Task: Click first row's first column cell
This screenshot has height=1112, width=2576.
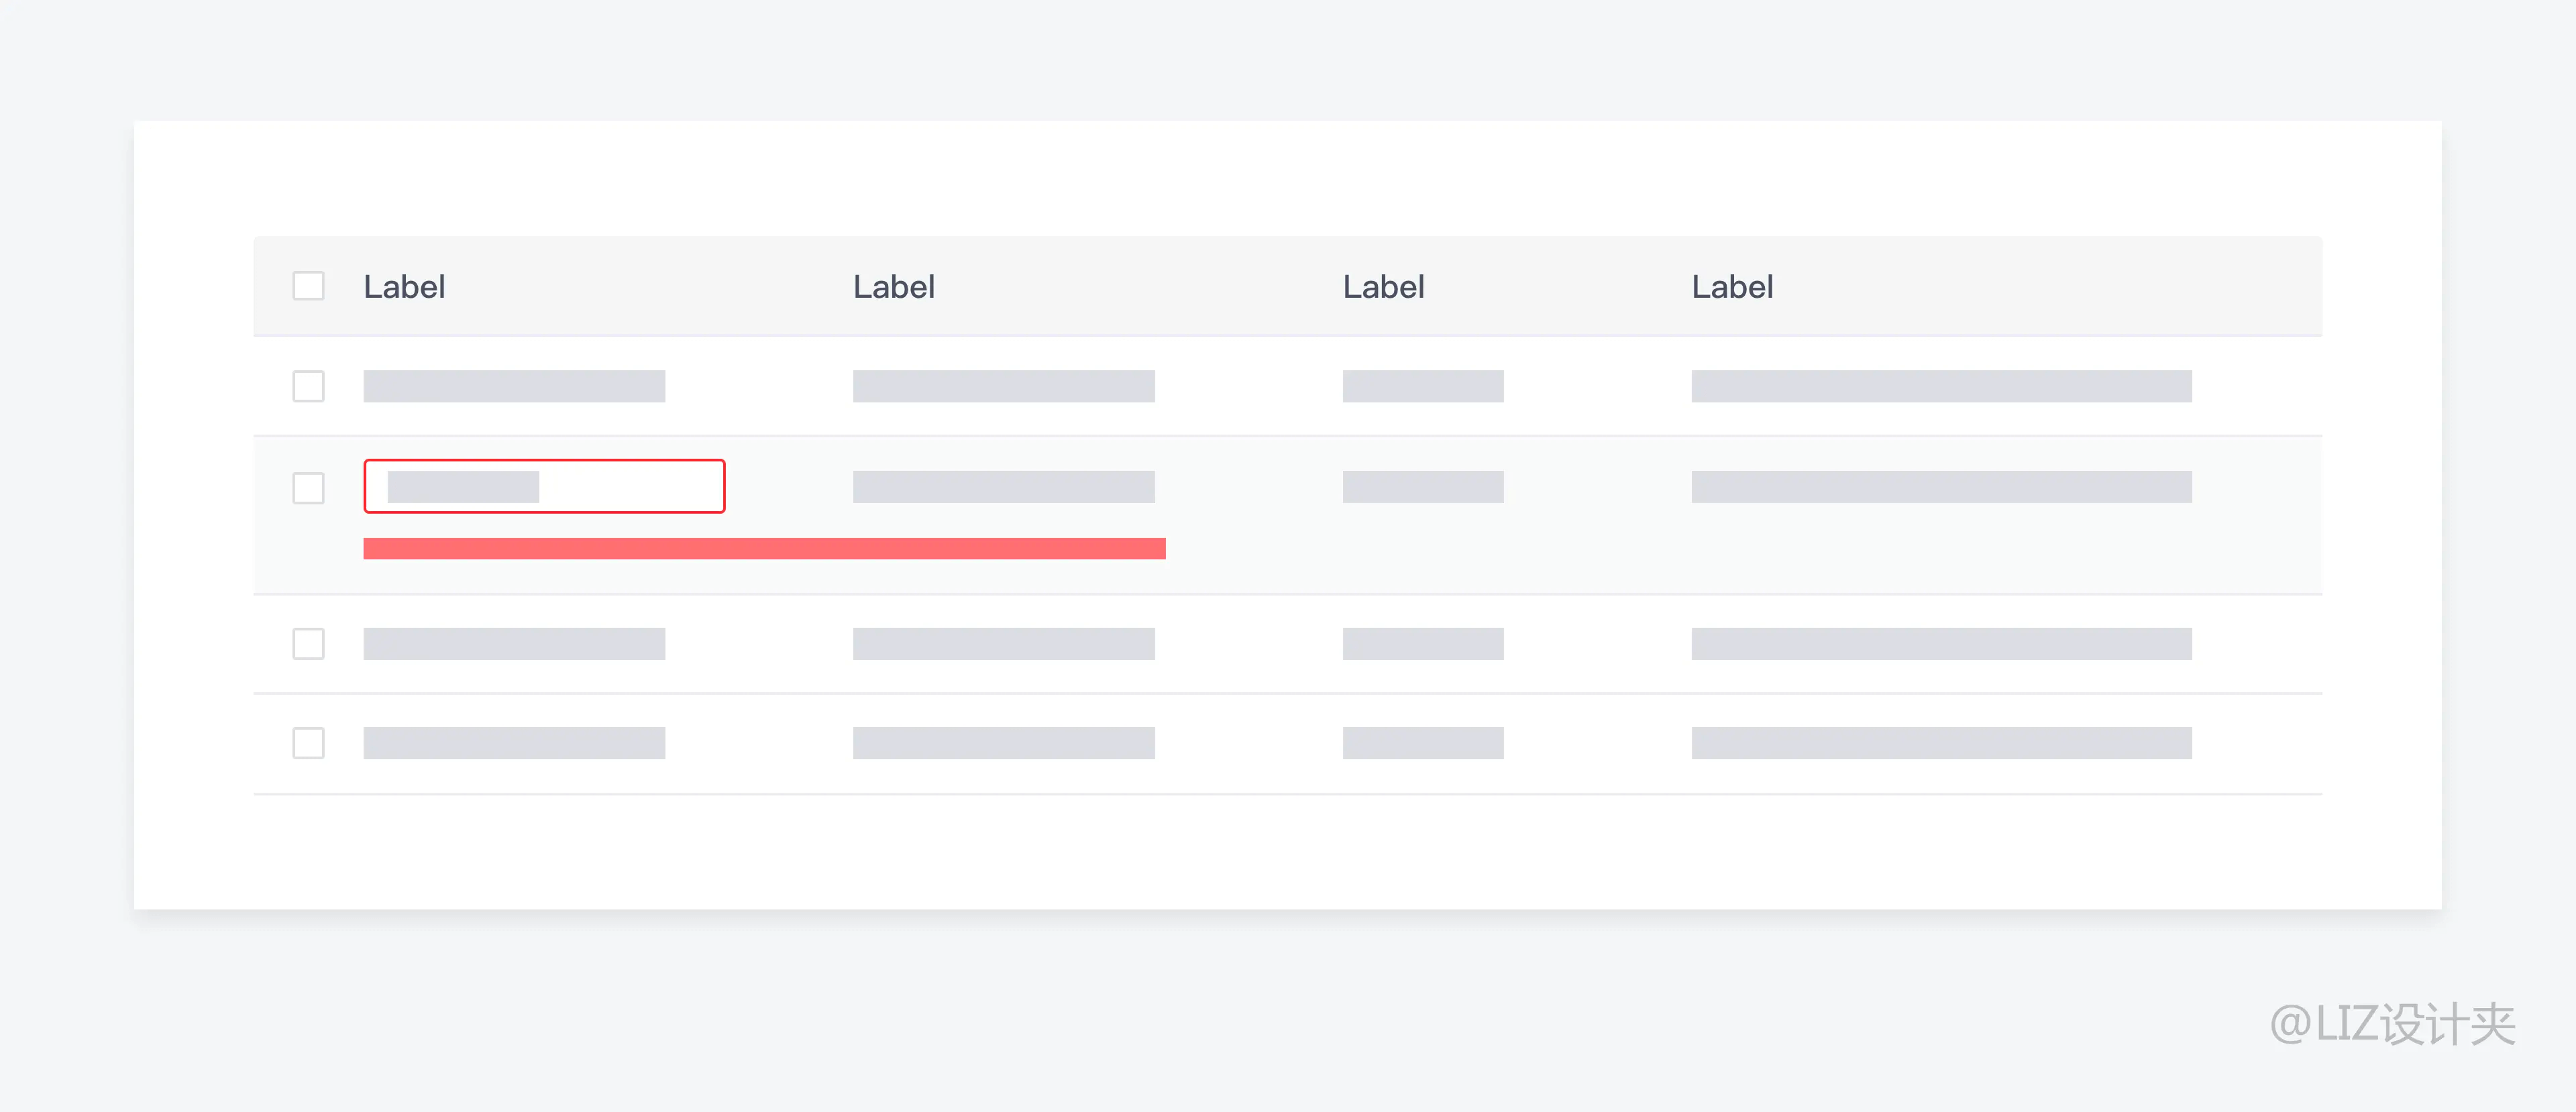Action: pyautogui.click(x=514, y=386)
